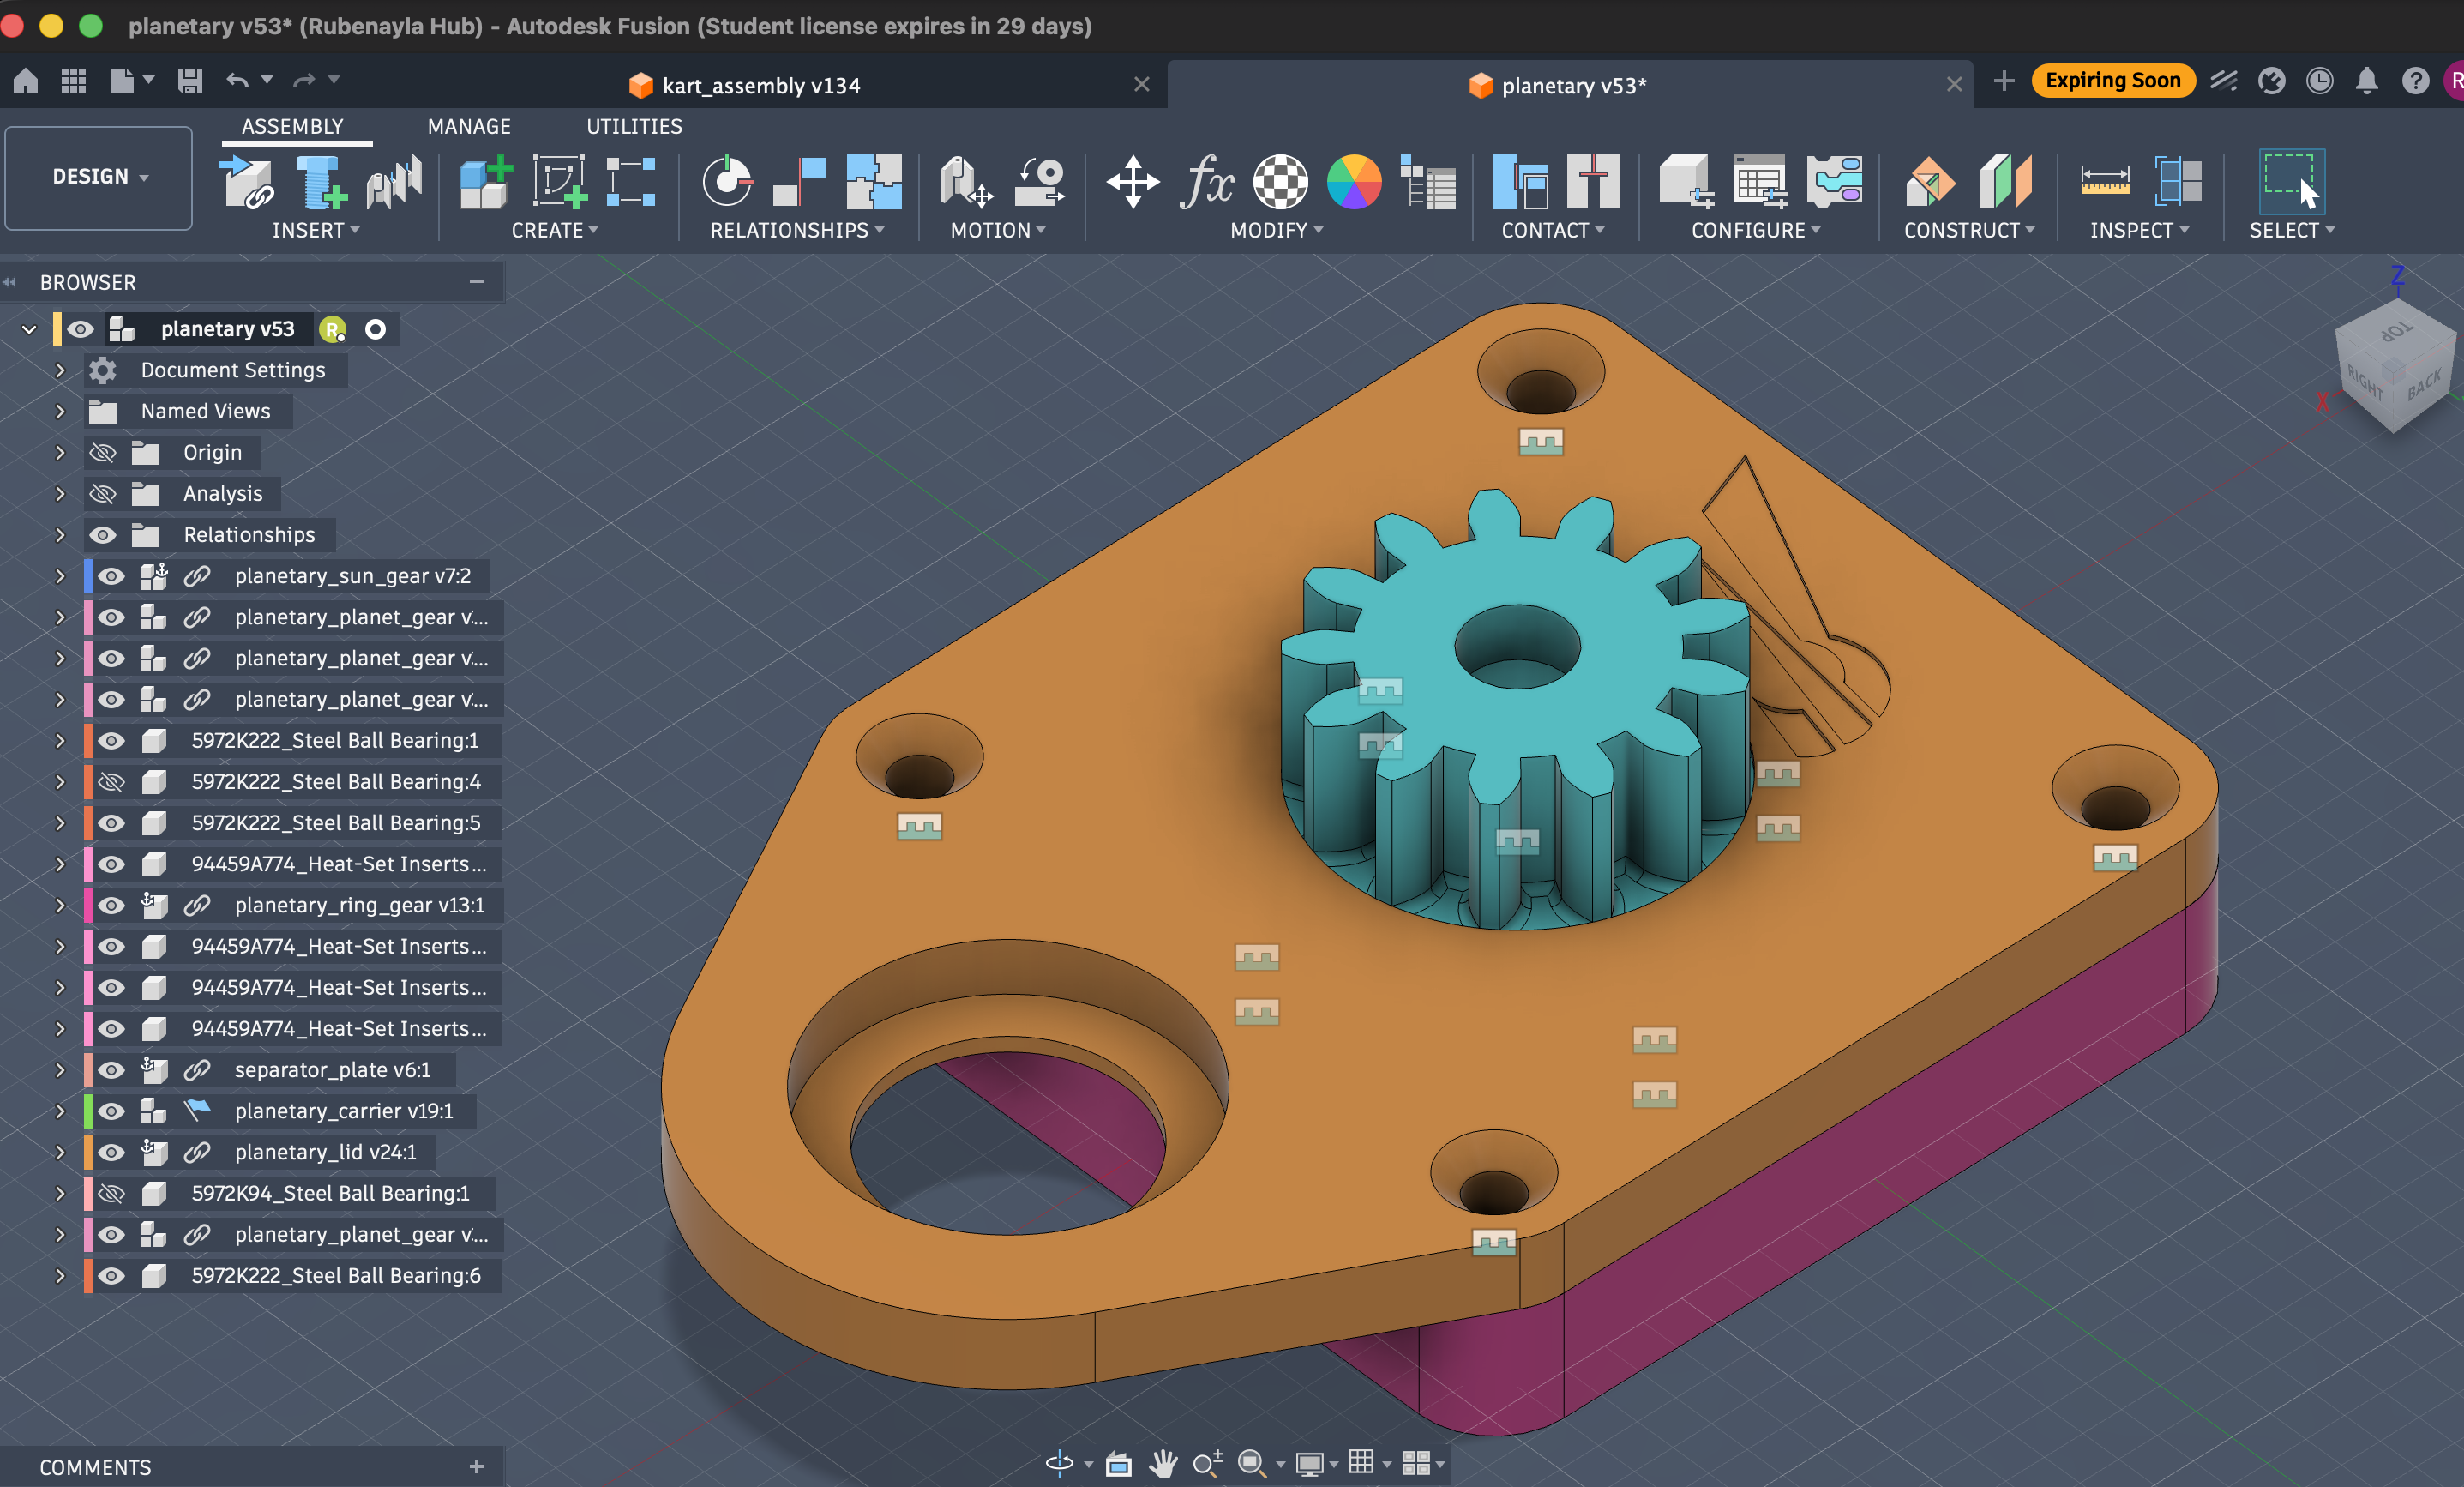Open the DESIGN workspace dropdown
The image size is (2464, 1487).
pyautogui.click(x=98, y=177)
